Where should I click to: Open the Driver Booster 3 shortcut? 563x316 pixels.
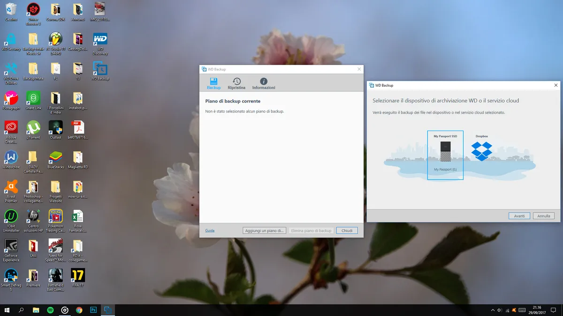tap(33, 14)
